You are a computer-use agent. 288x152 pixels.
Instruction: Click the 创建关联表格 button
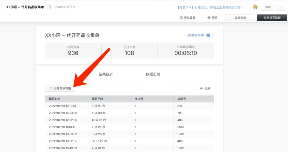60,88
